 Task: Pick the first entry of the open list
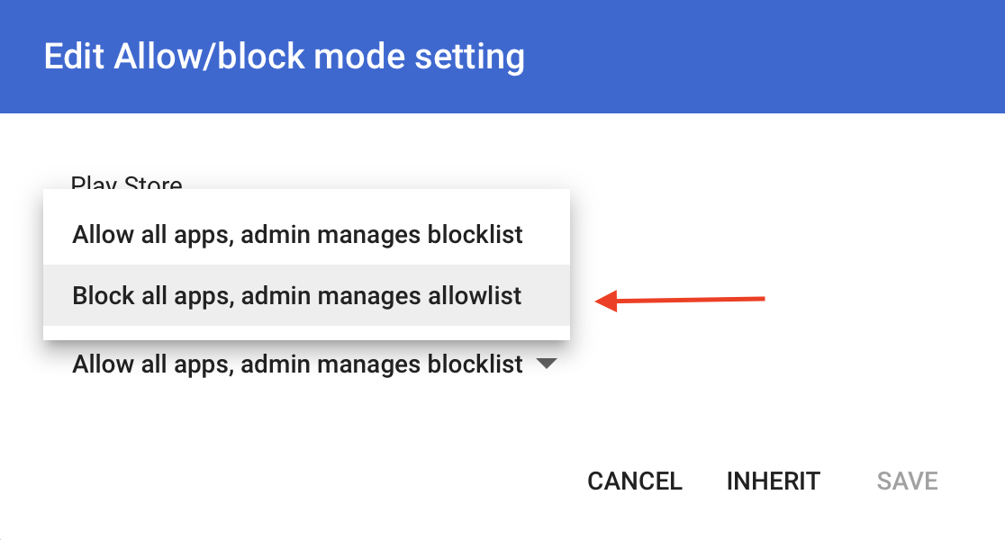[x=297, y=235]
